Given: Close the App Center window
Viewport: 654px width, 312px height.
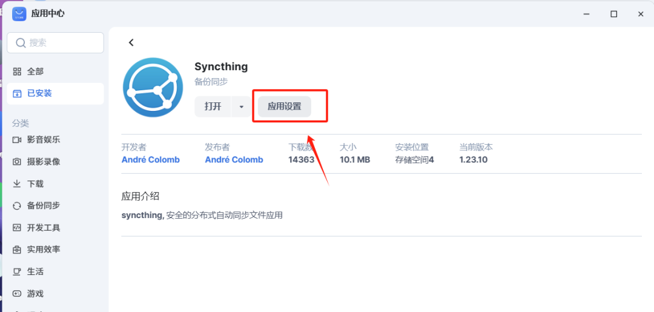Looking at the screenshot, I should pyautogui.click(x=641, y=14).
